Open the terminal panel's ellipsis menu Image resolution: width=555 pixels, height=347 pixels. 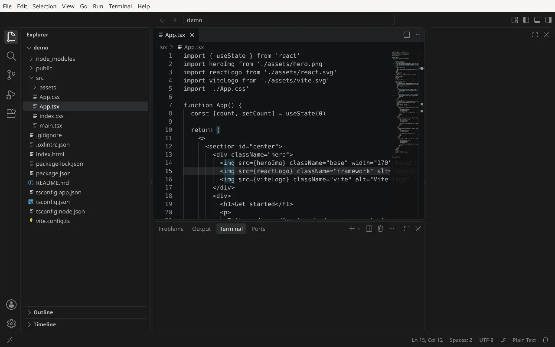pos(392,229)
